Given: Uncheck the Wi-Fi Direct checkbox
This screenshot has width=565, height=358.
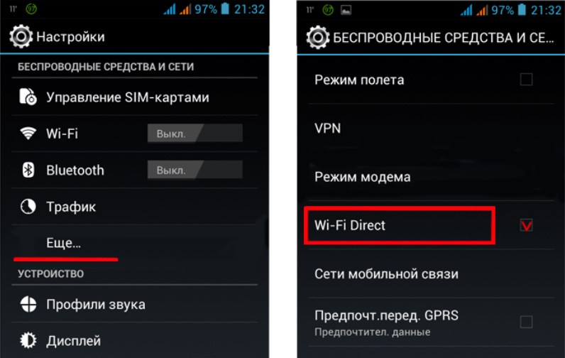Looking at the screenshot, I should pos(526,225).
